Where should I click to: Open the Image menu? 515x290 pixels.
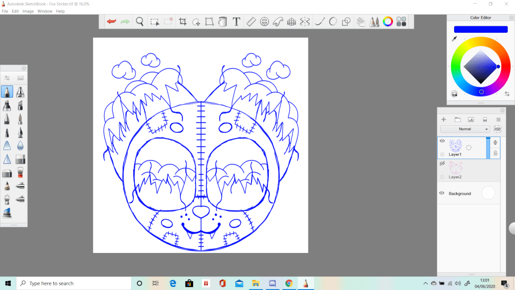[28, 11]
